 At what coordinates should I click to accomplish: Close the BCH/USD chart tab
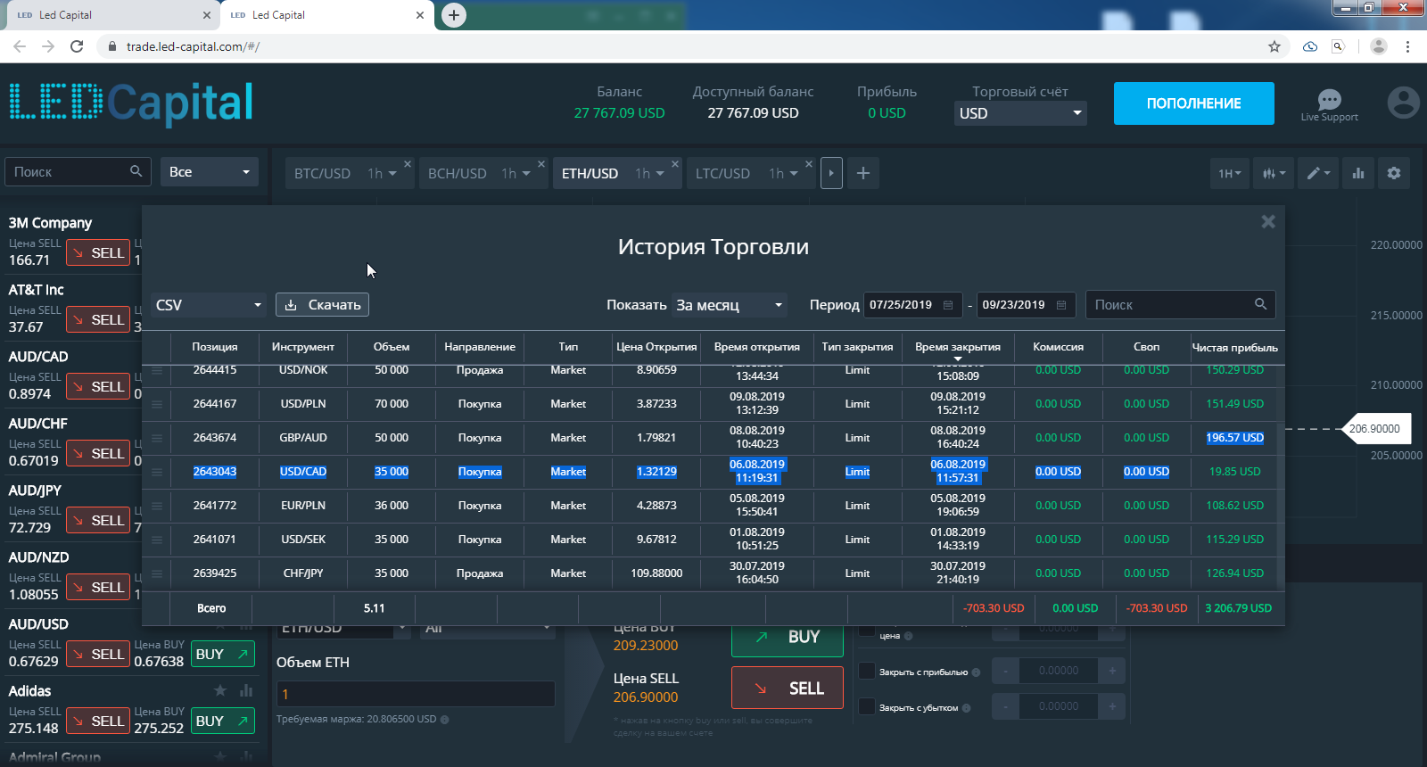[541, 164]
